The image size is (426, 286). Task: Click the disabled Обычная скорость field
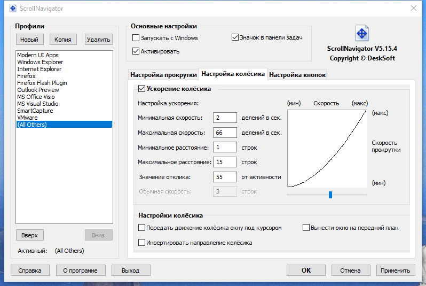point(225,191)
